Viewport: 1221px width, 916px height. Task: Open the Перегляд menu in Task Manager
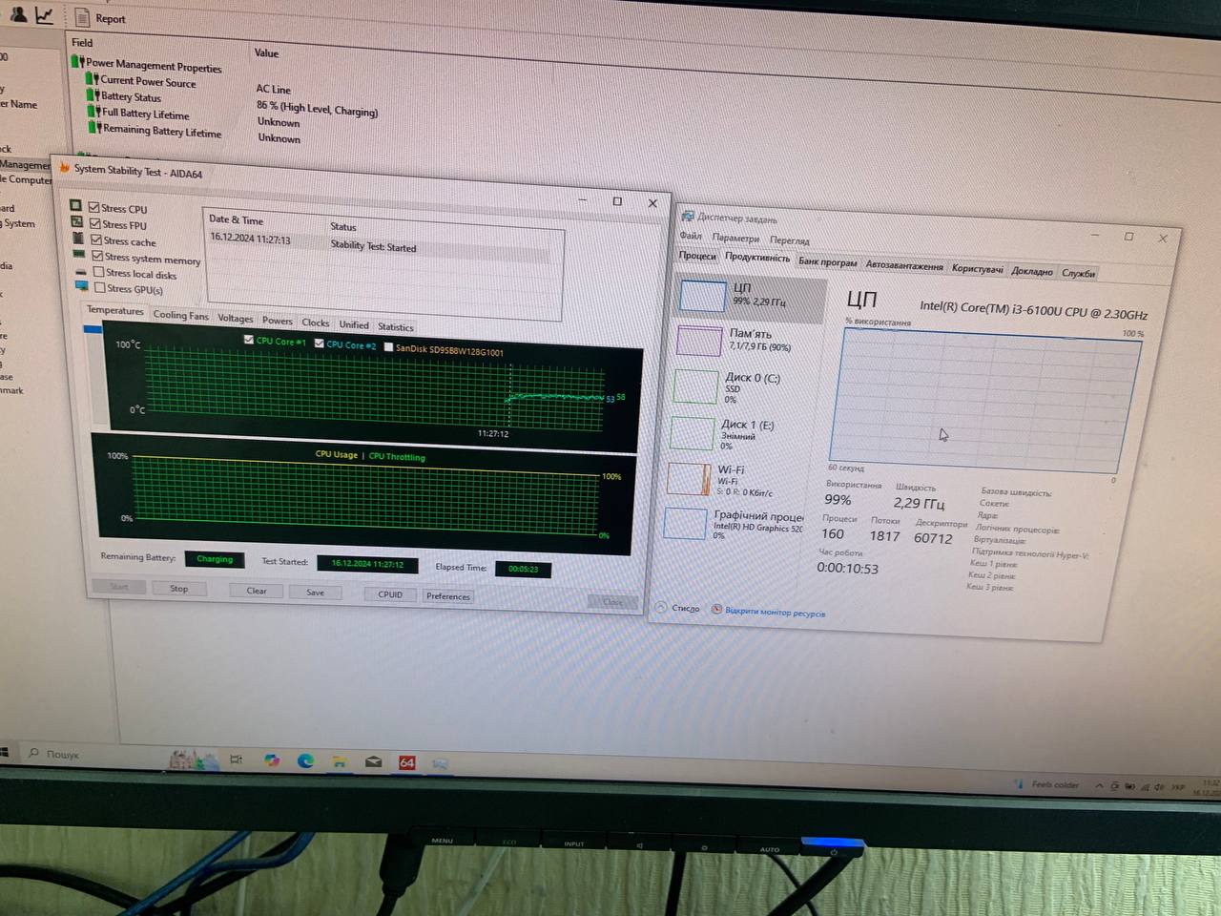789,240
